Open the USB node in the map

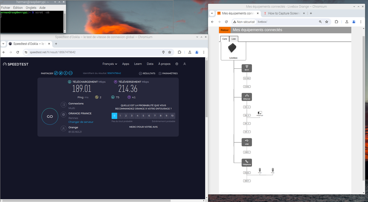pyautogui.click(x=246, y=142)
